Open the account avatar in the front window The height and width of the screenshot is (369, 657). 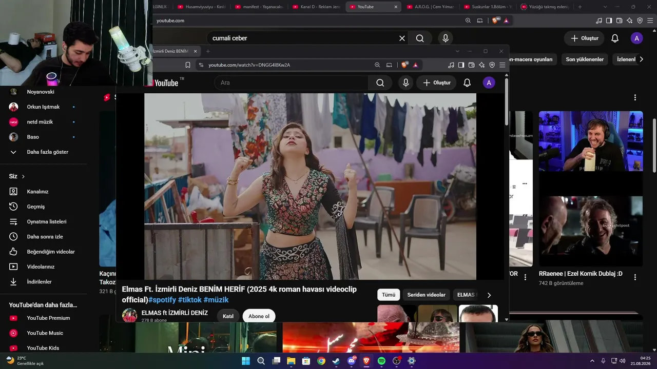coord(489,83)
